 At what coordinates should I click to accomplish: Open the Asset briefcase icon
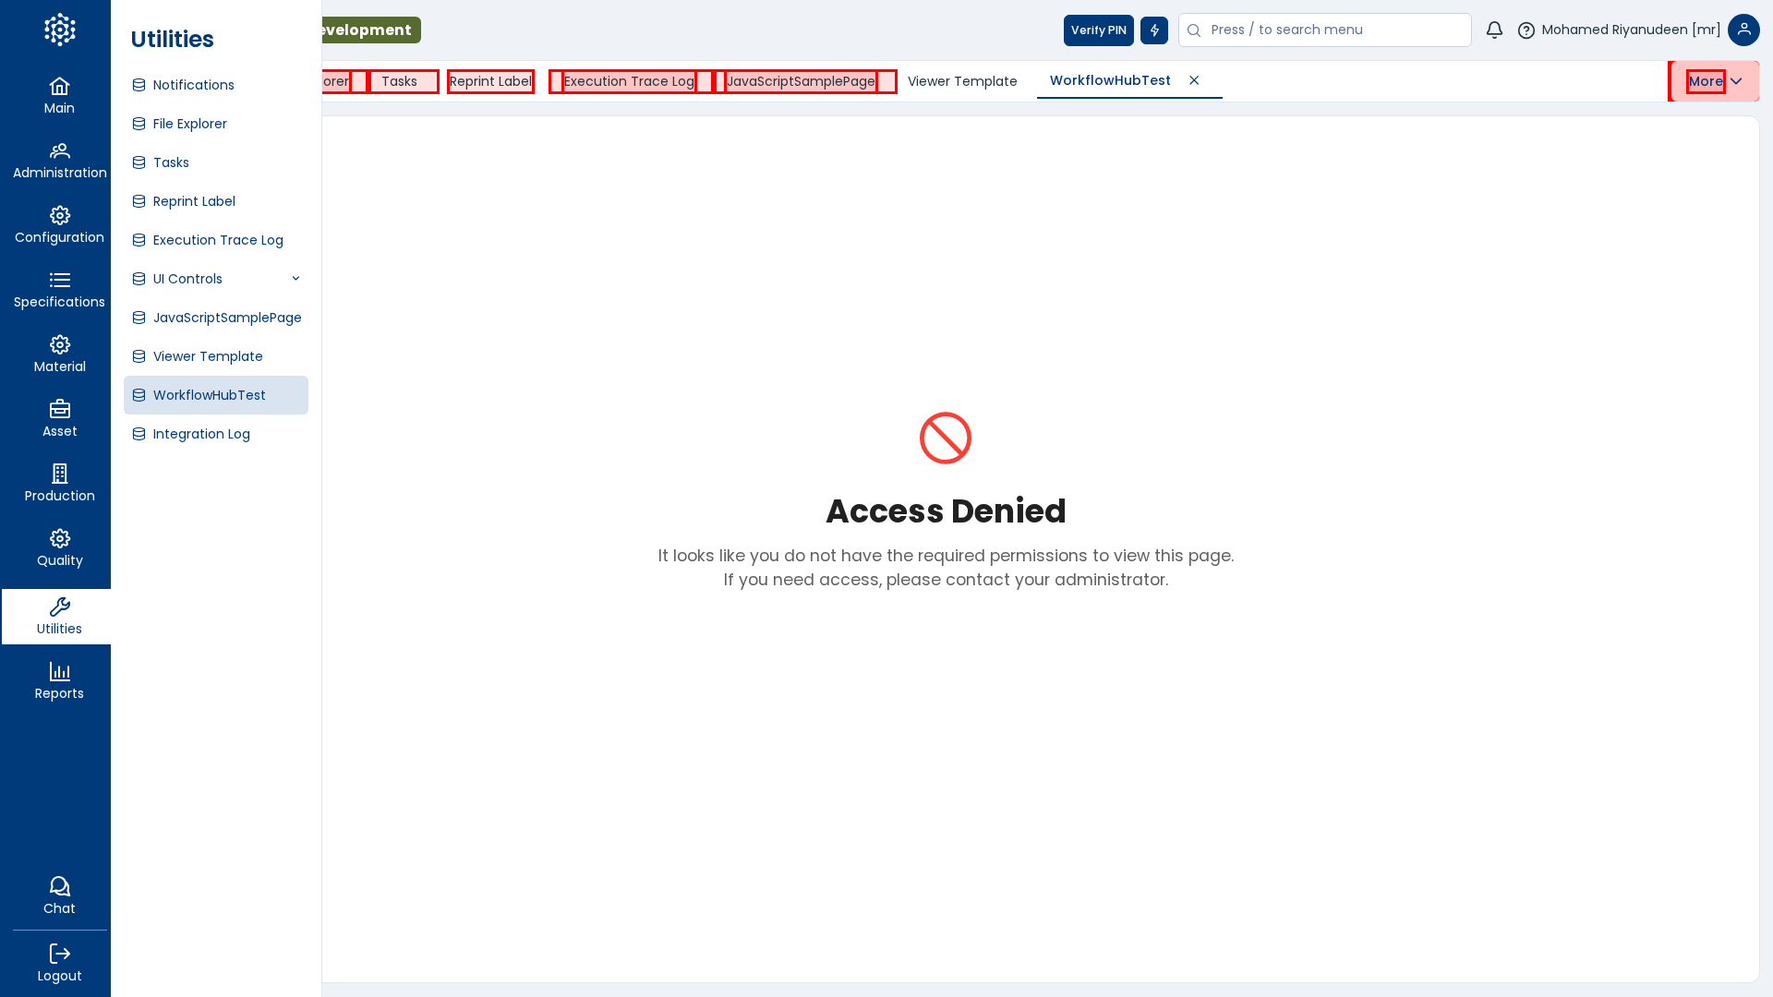point(59,409)
